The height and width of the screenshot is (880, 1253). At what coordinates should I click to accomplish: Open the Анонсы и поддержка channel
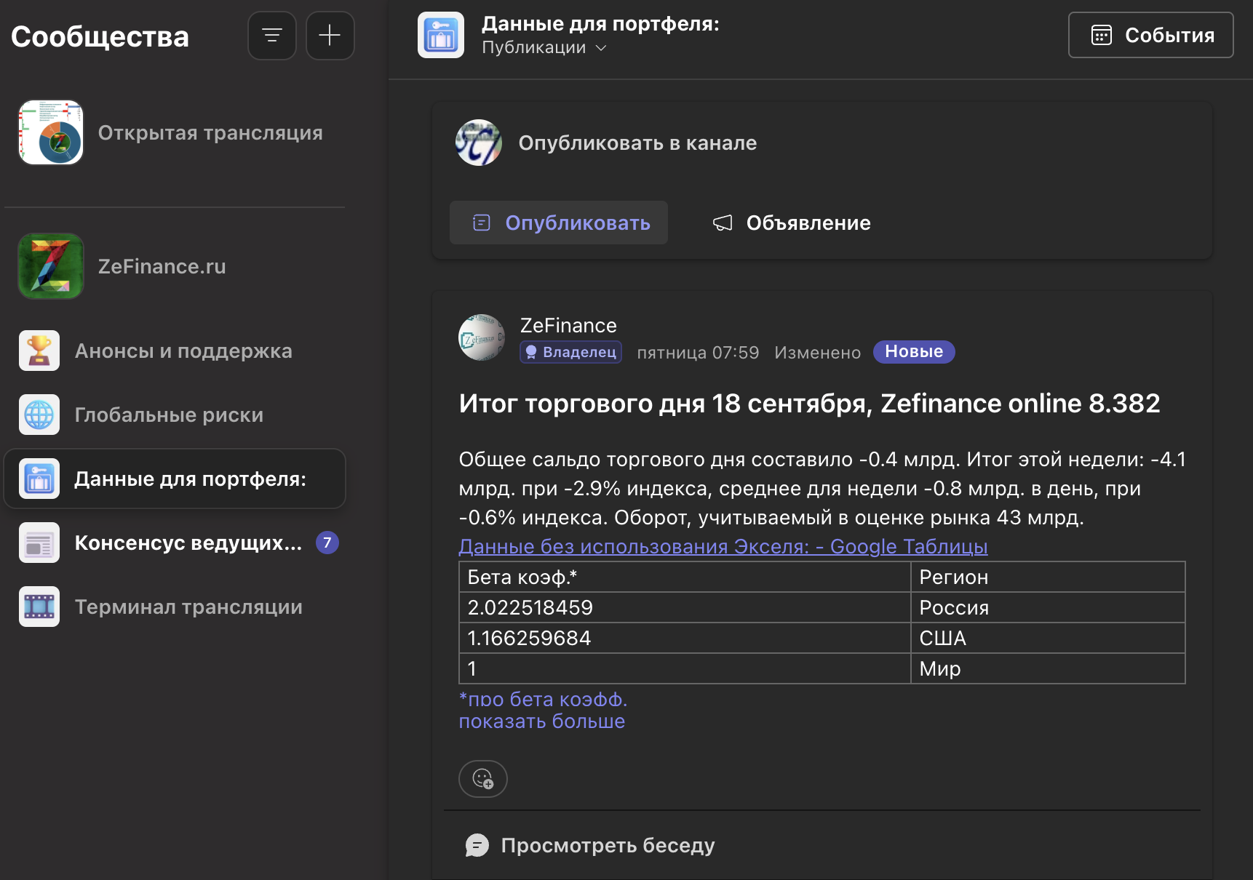tap(175, 351)
